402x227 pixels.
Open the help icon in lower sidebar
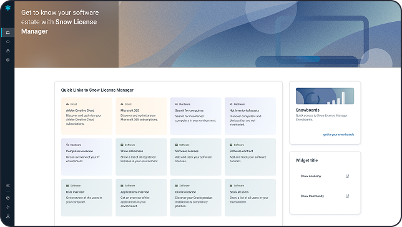7,198
